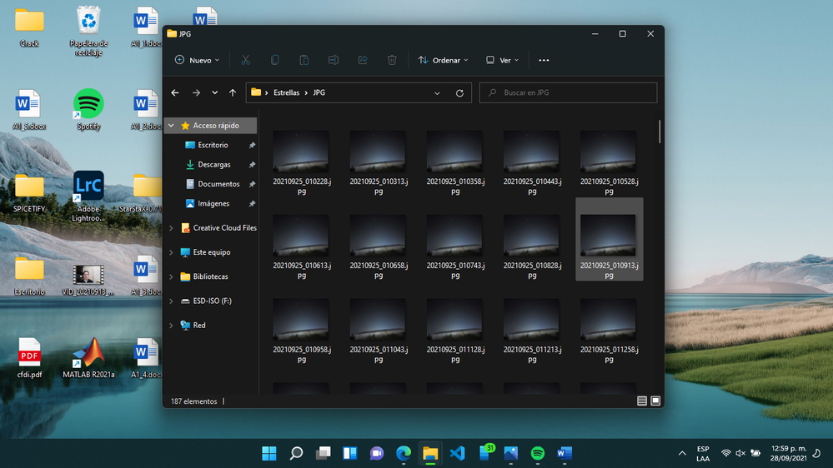
Task: Open Visual Studio Code from taskbar
Action: [x=458, y=453]
